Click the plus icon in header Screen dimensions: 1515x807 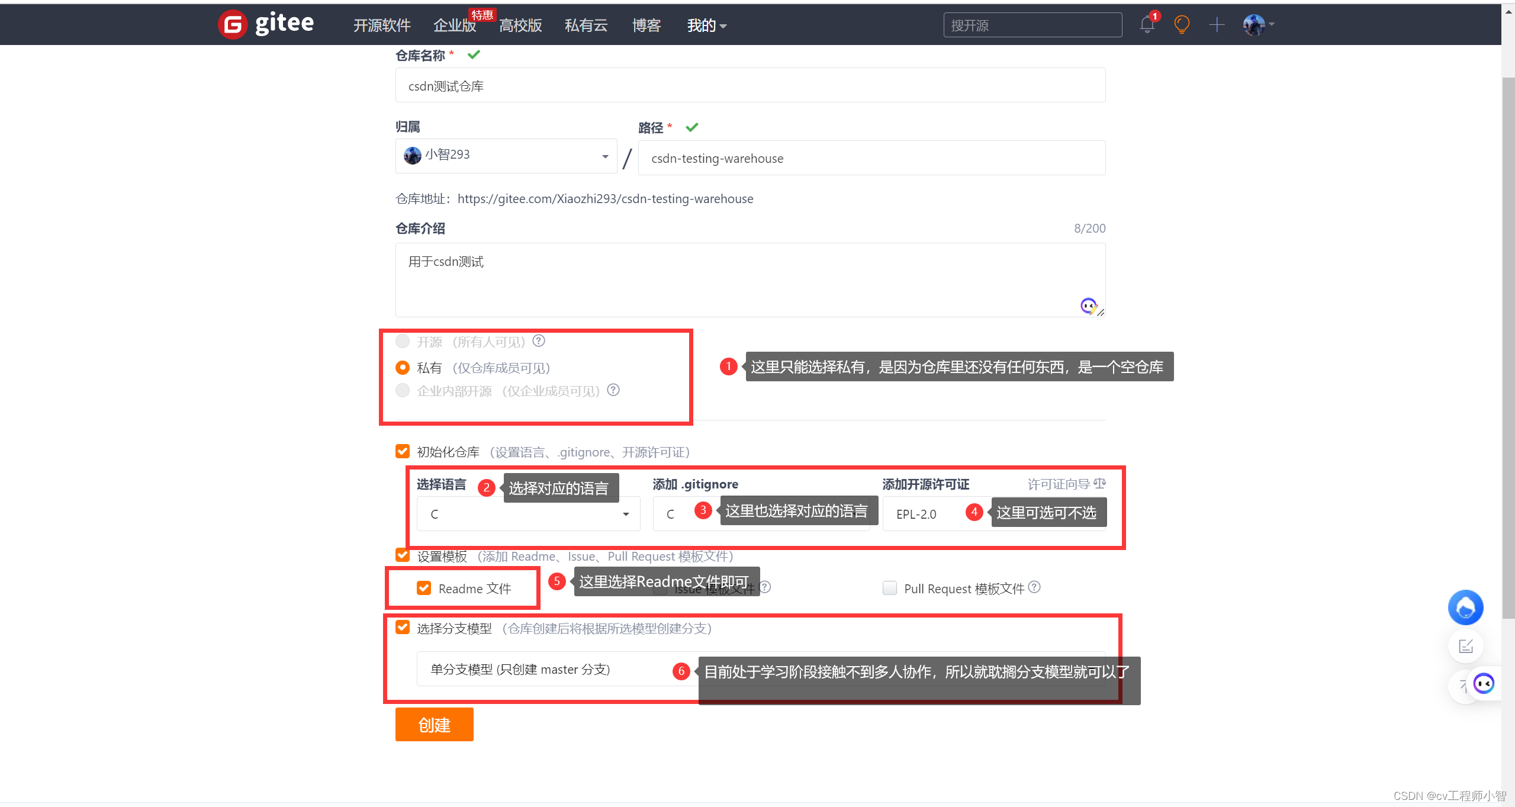(x=1217, y=25)
